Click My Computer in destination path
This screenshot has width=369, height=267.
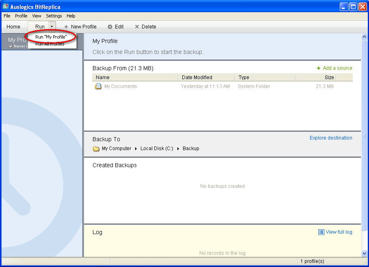point(117,149)
